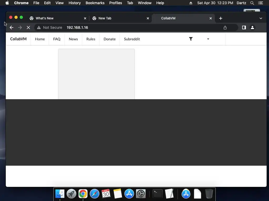Screen dimensions: 269x201
Task: Open the Rules link
Action: [x=91, y=39]
